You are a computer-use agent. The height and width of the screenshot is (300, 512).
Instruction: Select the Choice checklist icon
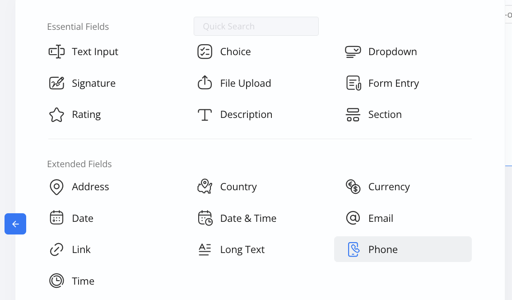[205, 52]
